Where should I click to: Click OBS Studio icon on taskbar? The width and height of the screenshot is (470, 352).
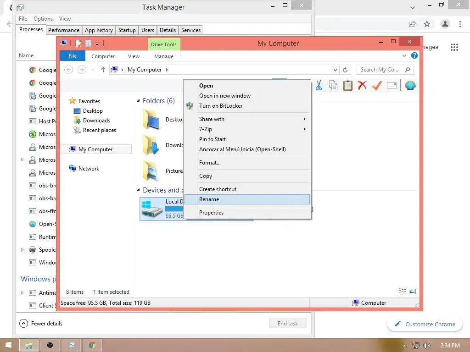[x=50, y=346]
